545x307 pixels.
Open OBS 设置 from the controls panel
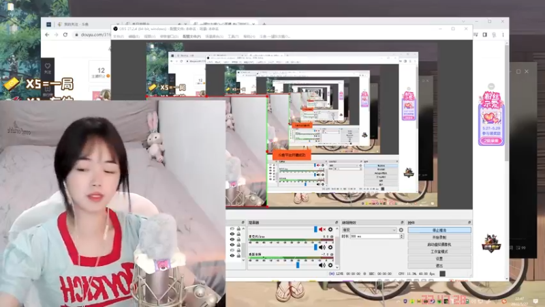pos(439,259)
